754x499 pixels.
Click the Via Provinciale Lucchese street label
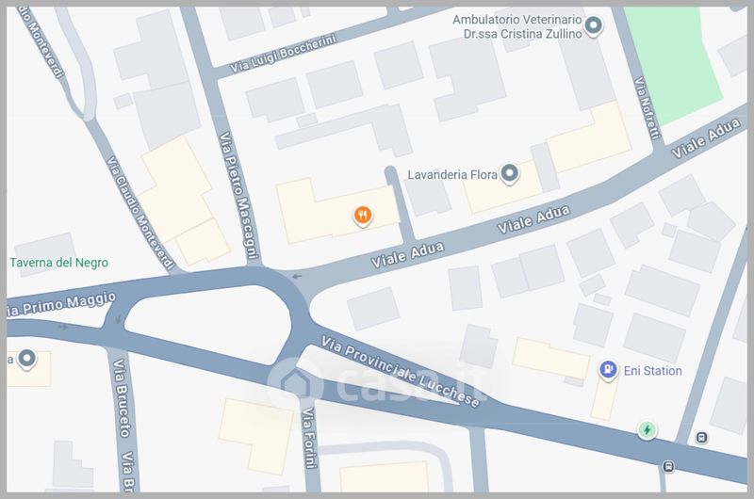click(400, 371)
